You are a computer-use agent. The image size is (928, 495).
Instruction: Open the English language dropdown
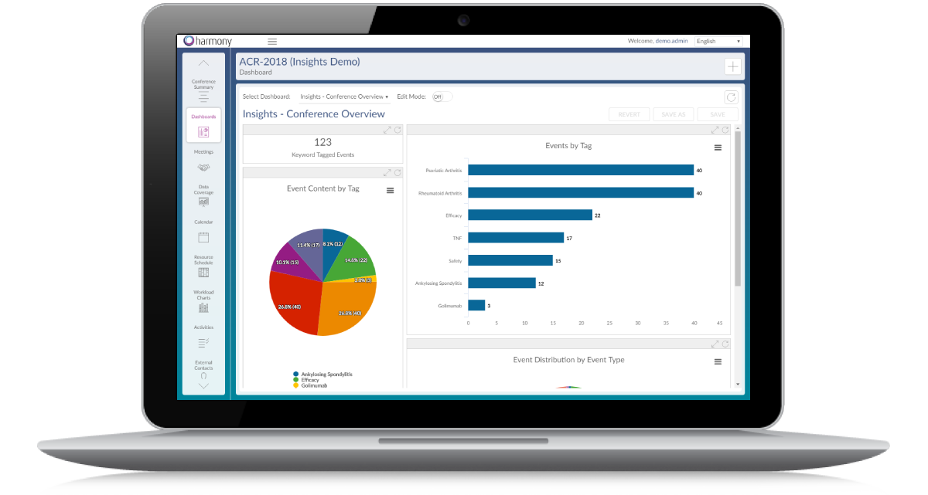coord(718,42)
